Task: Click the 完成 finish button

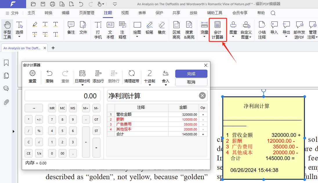Action: click(191, 74)
